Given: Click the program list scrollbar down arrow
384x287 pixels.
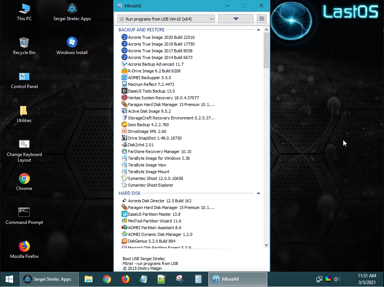Looking at the screenshot, I should click(x=267, y=245).
